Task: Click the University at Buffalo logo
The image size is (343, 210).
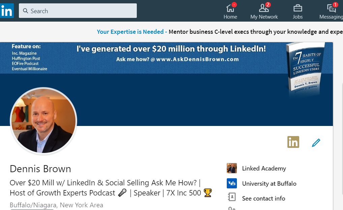Action: pyautogui.click(x=232, y=183)
